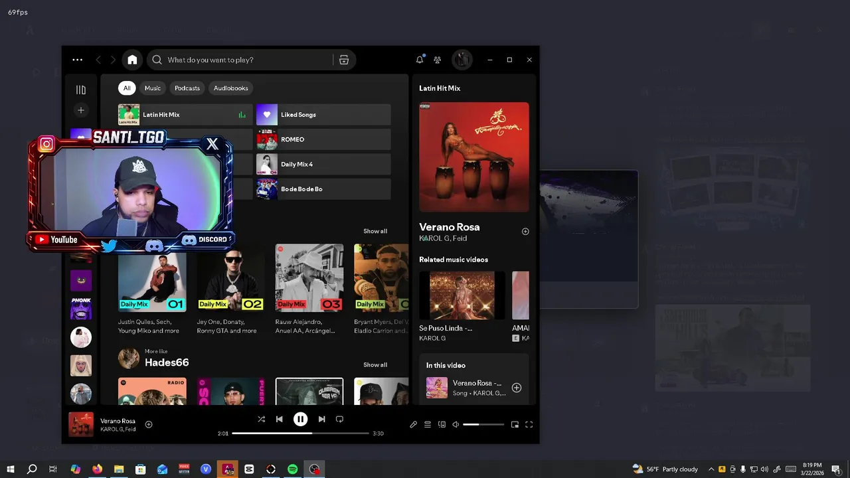This screenshot has width=850, height=478.
Task: Toggle shuffle playback
Action: 261,419
